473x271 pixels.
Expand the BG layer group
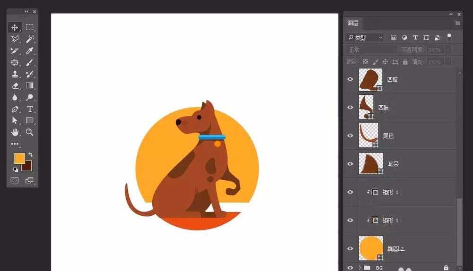pos(359,268)
